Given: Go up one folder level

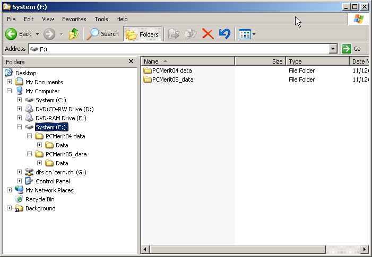Looking at the screenshot, I should pos(74,34).
